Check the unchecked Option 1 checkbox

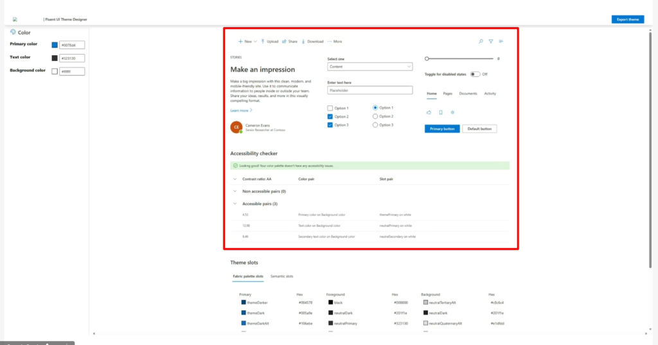coord(330,108)
